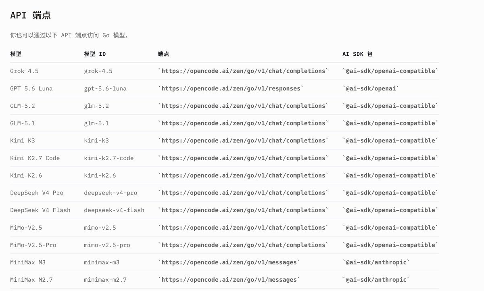
Task: Click the endpoint URL in the MiMo-V2.5 row
Action: [243, 228]
